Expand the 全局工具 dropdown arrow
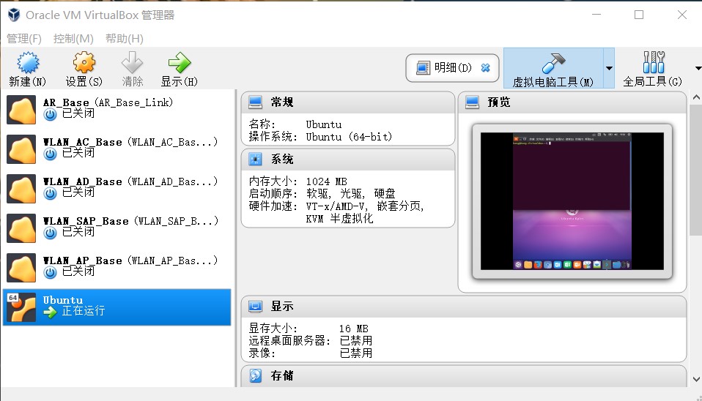702x401 pixels. point(698,68)
